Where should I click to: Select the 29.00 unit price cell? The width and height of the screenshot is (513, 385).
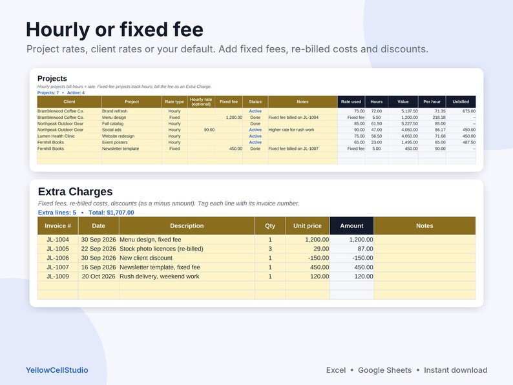(x=308, y=249)
